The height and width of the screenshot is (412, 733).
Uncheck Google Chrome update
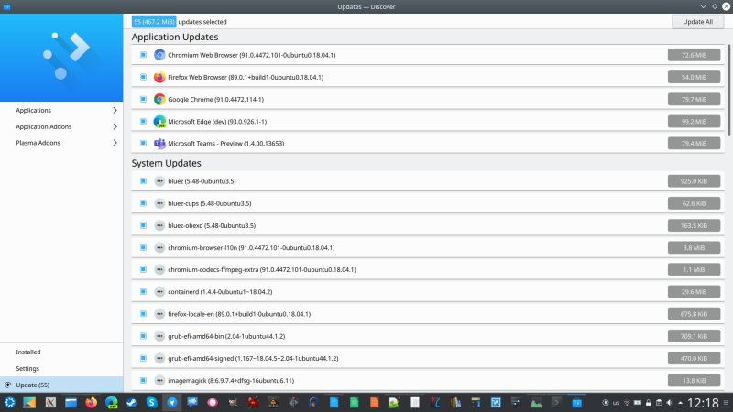[143, 99]
